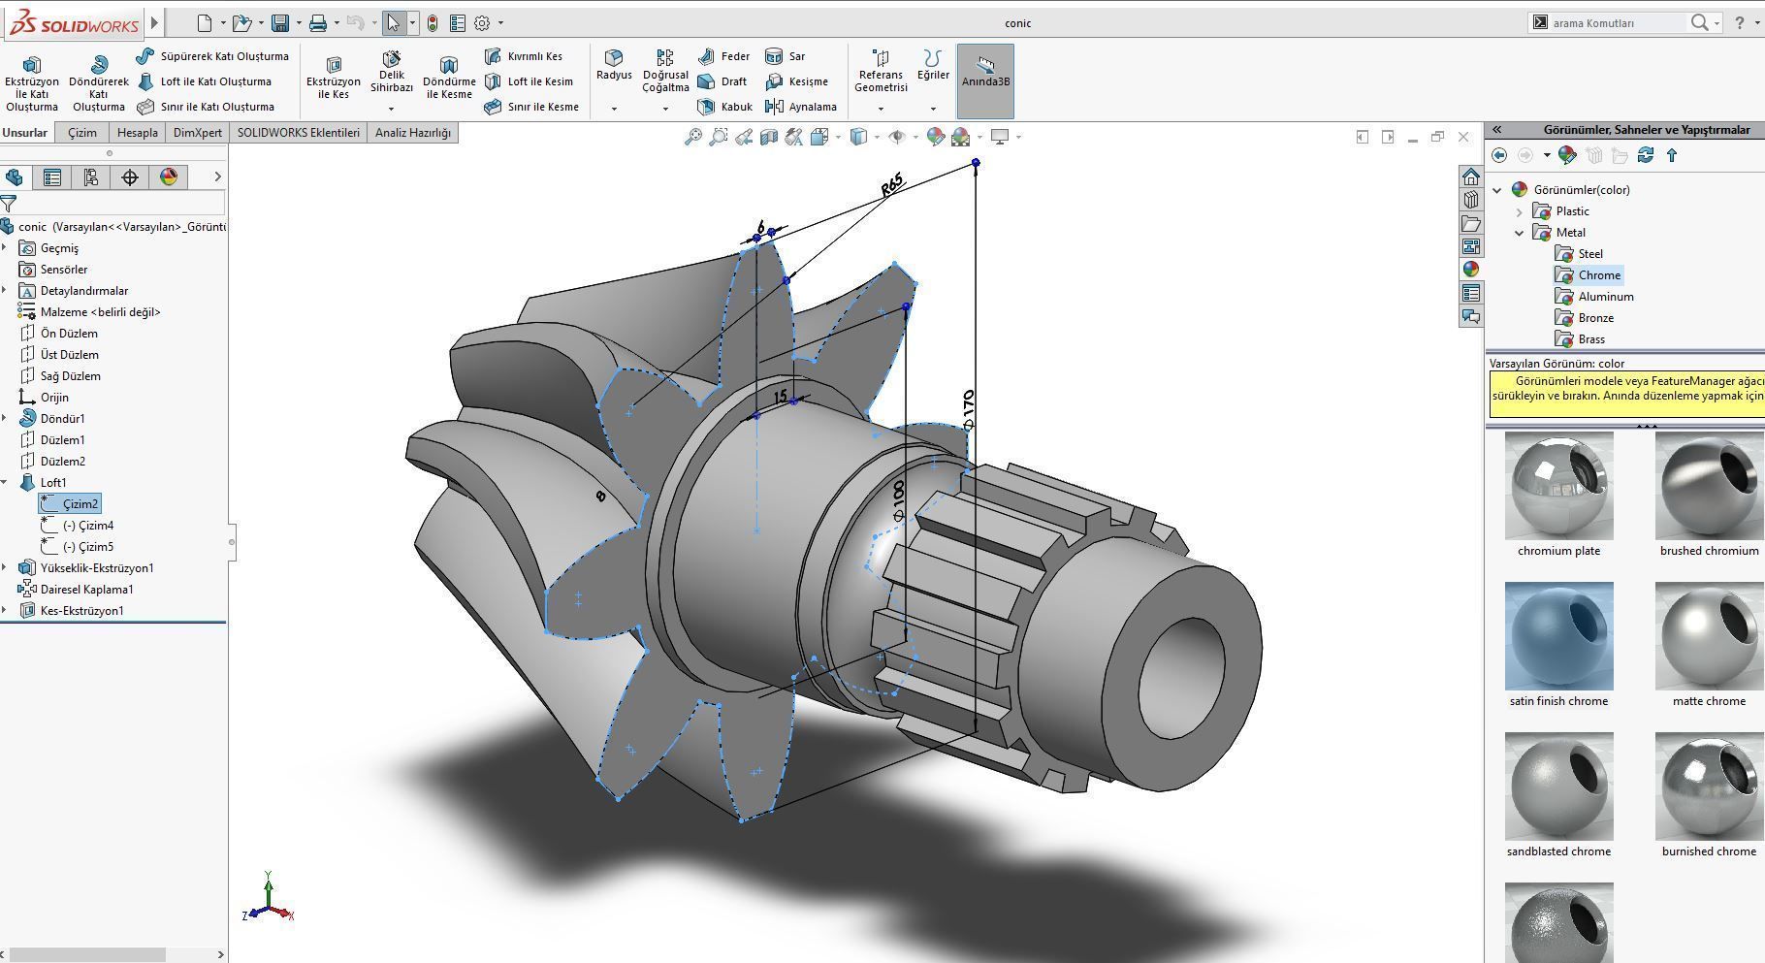The width and height of the screenshot is (1765, 963).
Task: Click Loft ile Kesim command
Action: [529, 81]
